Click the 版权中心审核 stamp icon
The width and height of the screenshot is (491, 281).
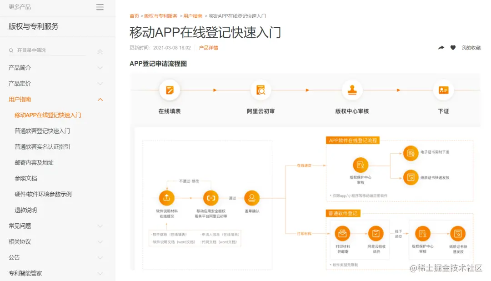coord(352,90)
